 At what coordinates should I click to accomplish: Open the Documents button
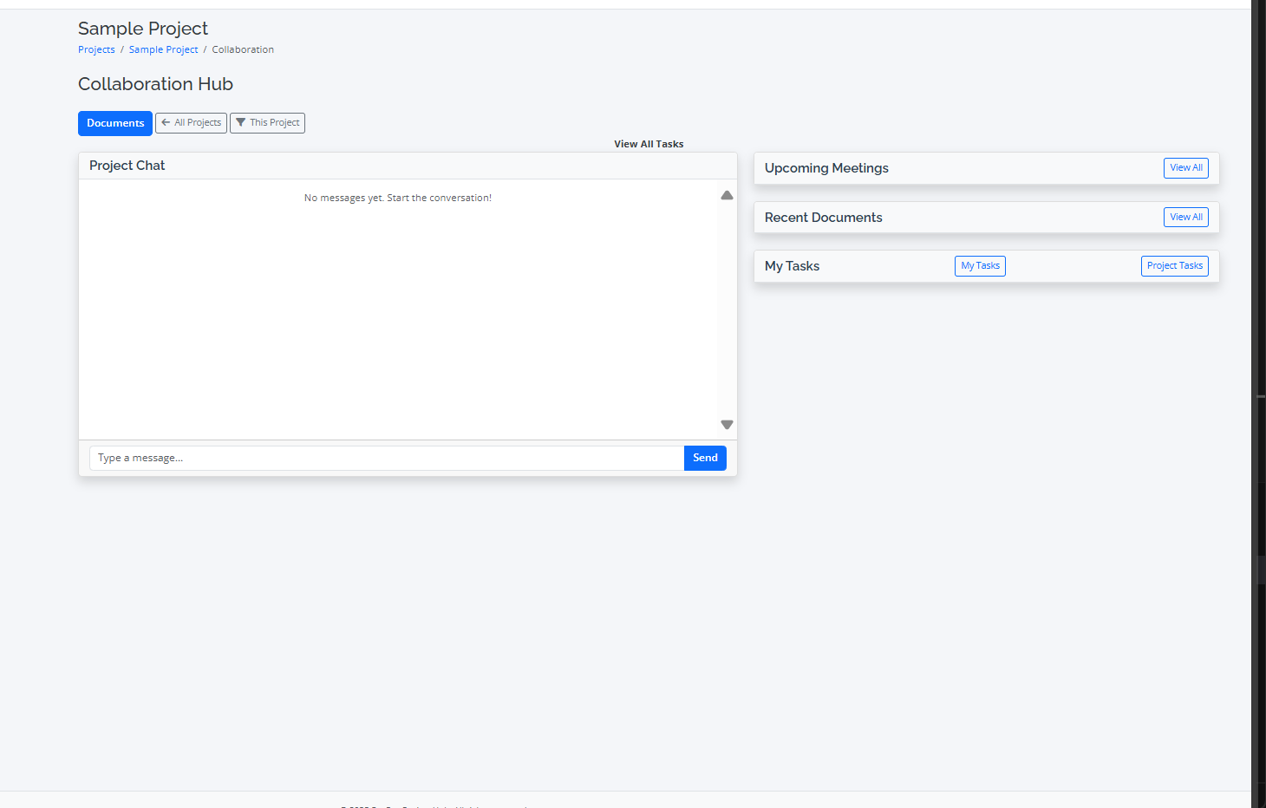point(115,123)
